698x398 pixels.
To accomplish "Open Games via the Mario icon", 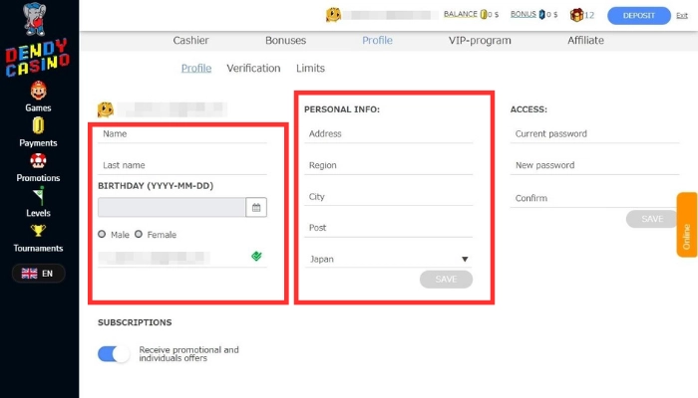I will click(38, 91).
